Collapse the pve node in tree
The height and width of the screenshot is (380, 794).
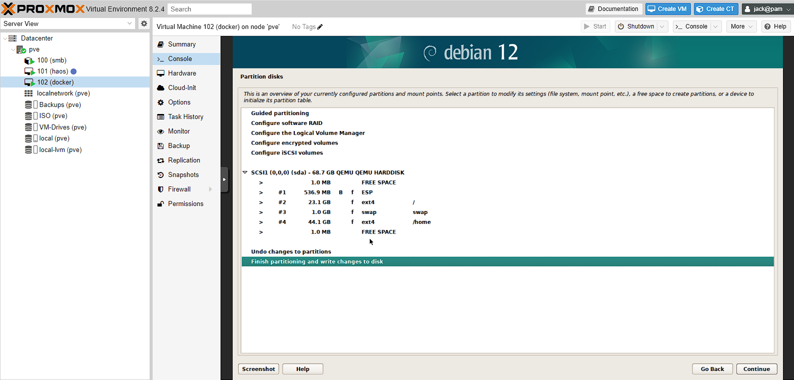[x=13, y=49]
